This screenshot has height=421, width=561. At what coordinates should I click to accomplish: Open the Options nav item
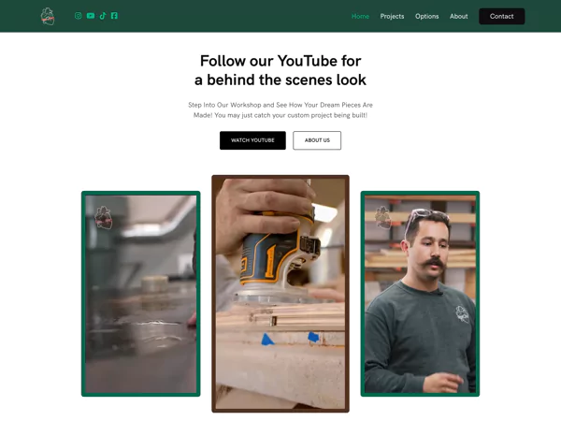point(427,16)
